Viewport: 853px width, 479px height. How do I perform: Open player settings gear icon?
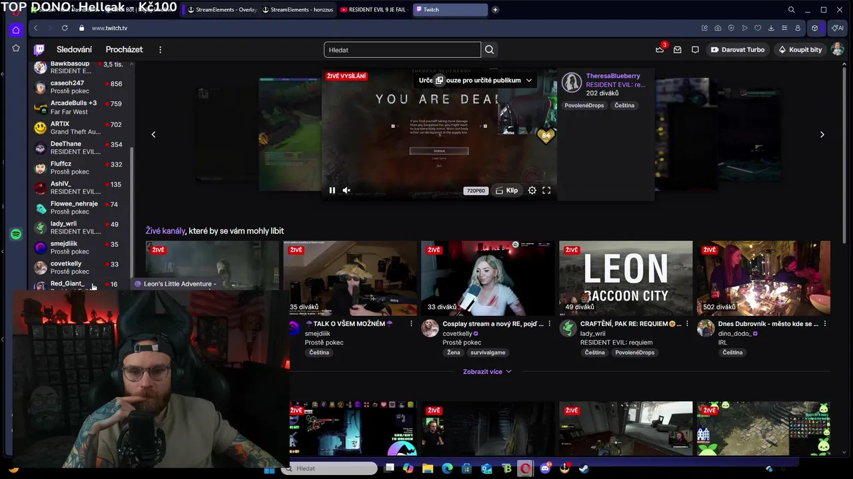tap(532, 190)
